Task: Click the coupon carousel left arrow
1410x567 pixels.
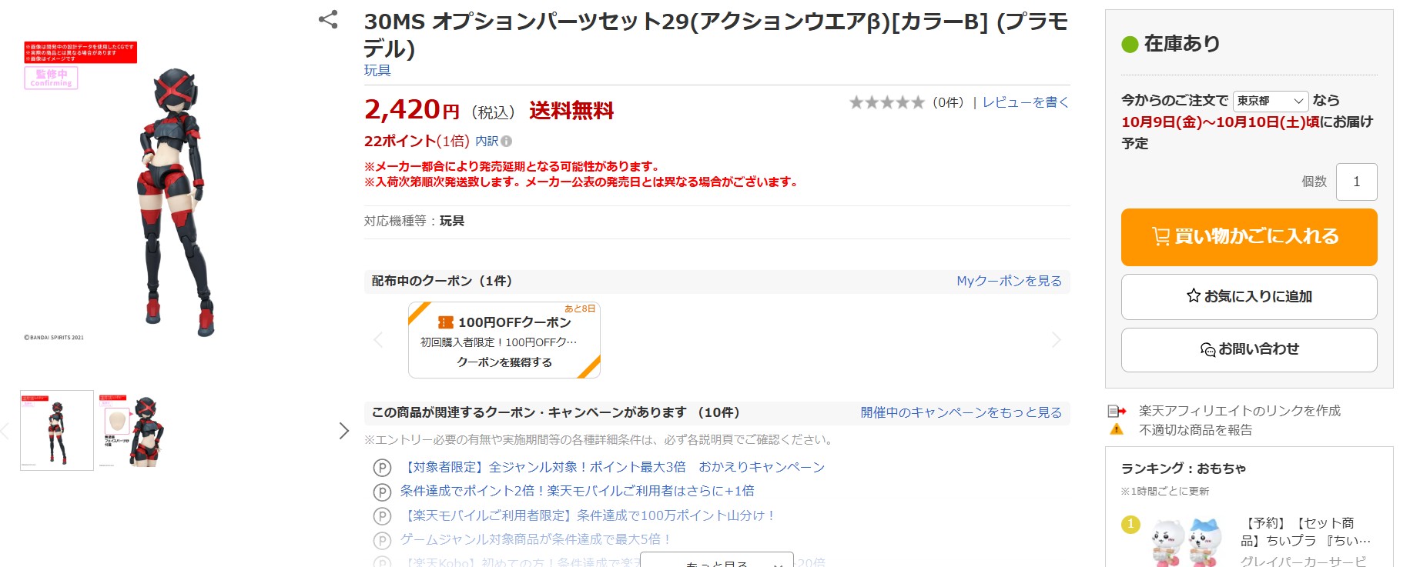Action: coord(378,340)
